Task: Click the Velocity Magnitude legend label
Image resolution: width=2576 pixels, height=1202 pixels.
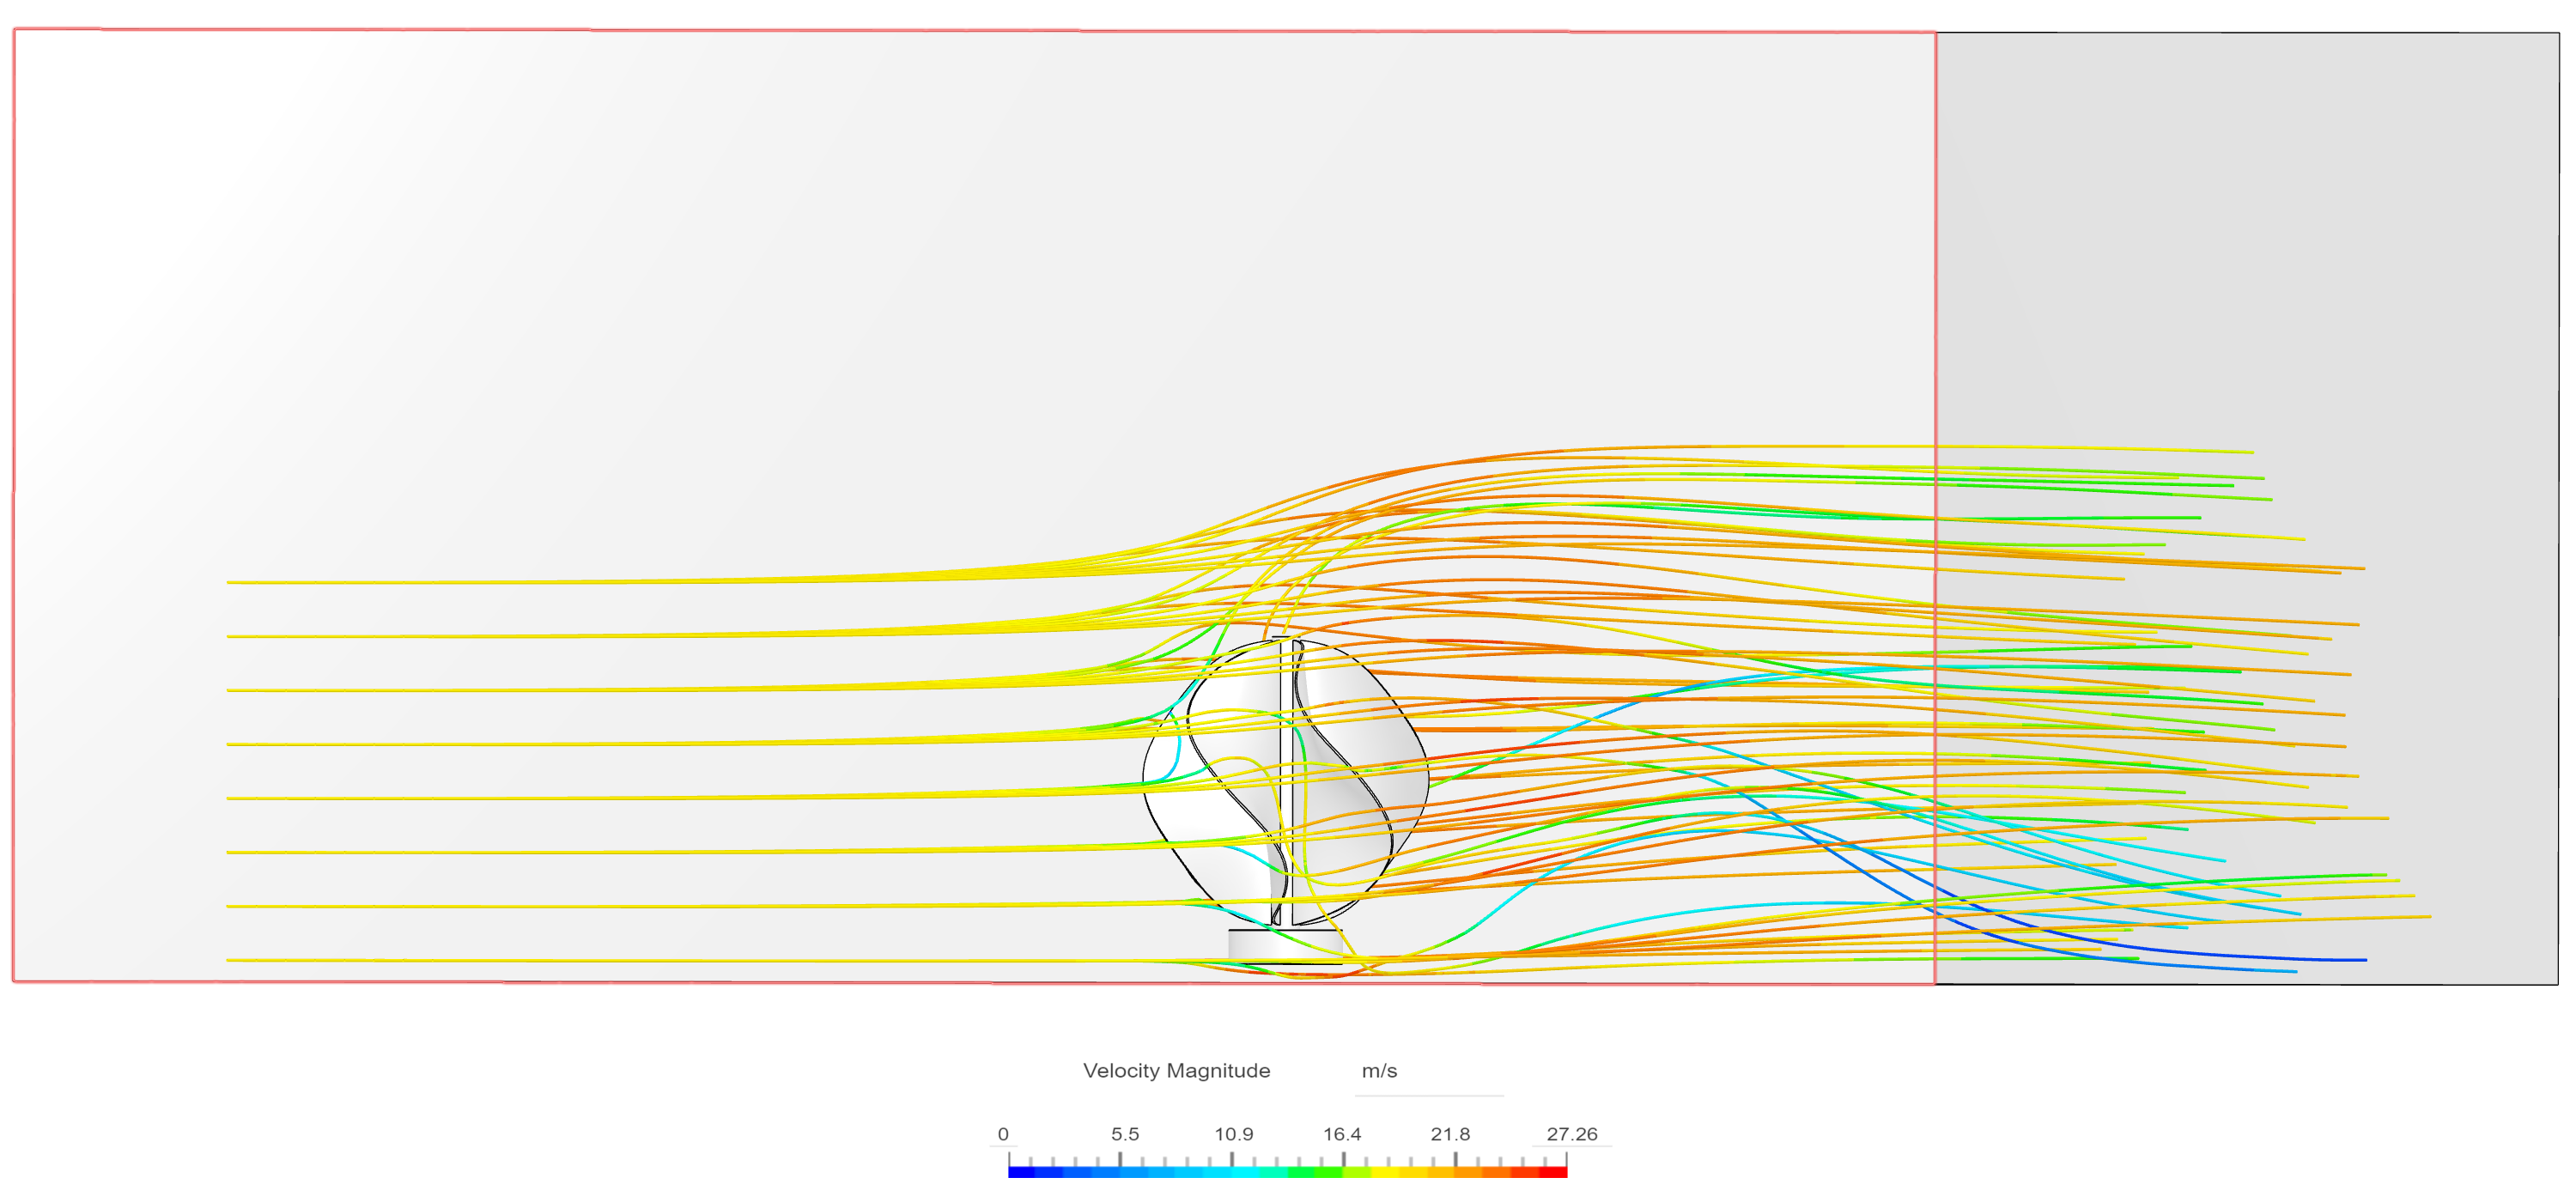Action: coord(1176,1071)
